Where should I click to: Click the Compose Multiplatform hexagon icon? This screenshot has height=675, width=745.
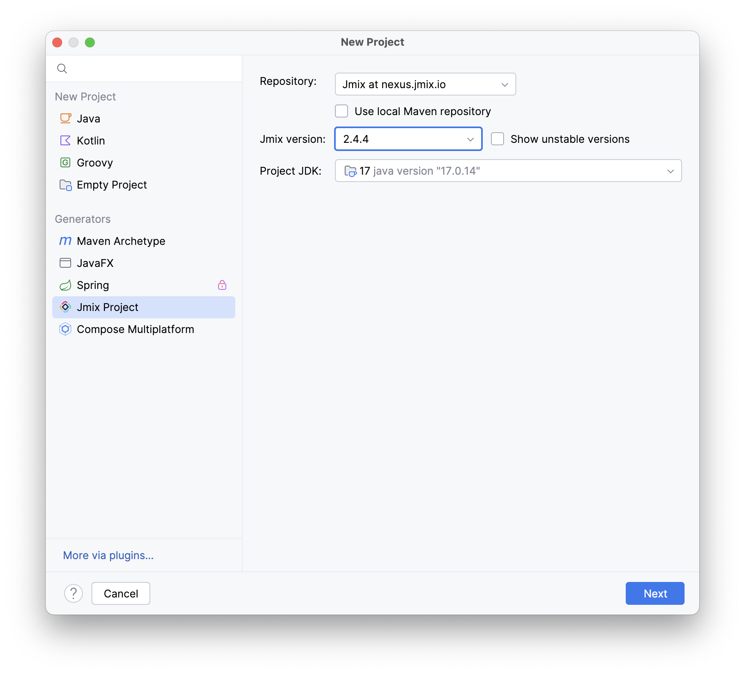click(65, 329)
